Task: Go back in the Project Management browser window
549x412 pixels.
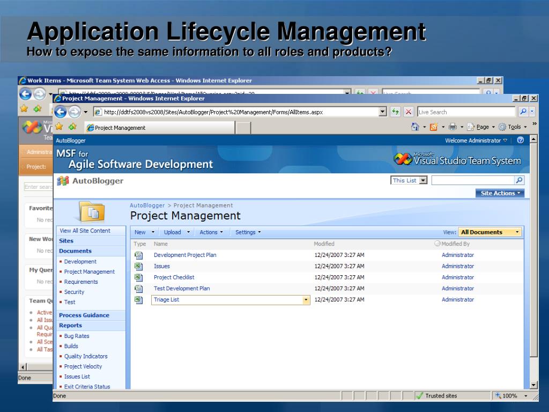Action: 60,112
